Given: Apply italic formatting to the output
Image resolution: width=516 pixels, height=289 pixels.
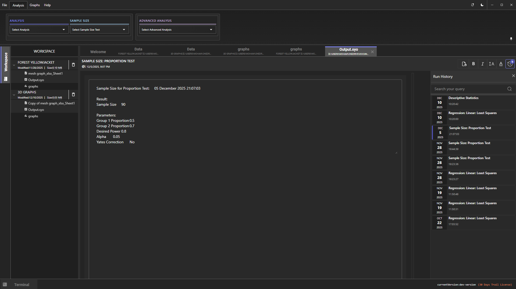Looking at the screenshot, I should tap(482, 64).
